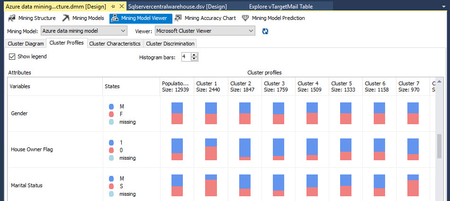The image size is (450, 201).
Task: Uncheck the Show legend checkbox
Action: [x=12, y=56]
